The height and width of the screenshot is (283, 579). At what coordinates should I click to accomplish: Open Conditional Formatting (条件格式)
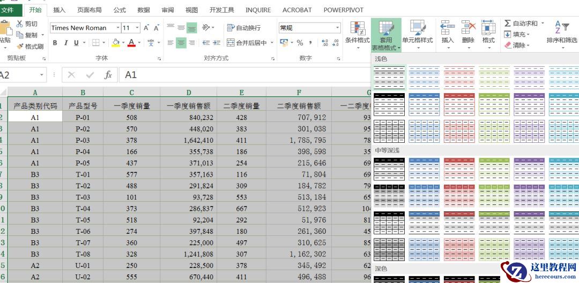pos(357,32)
